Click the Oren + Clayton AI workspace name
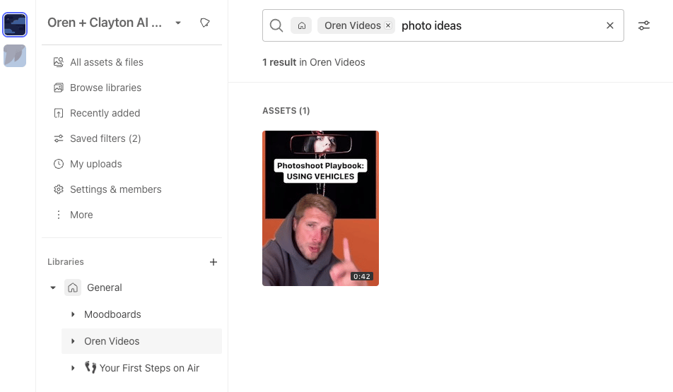 (x=105, y=23)
